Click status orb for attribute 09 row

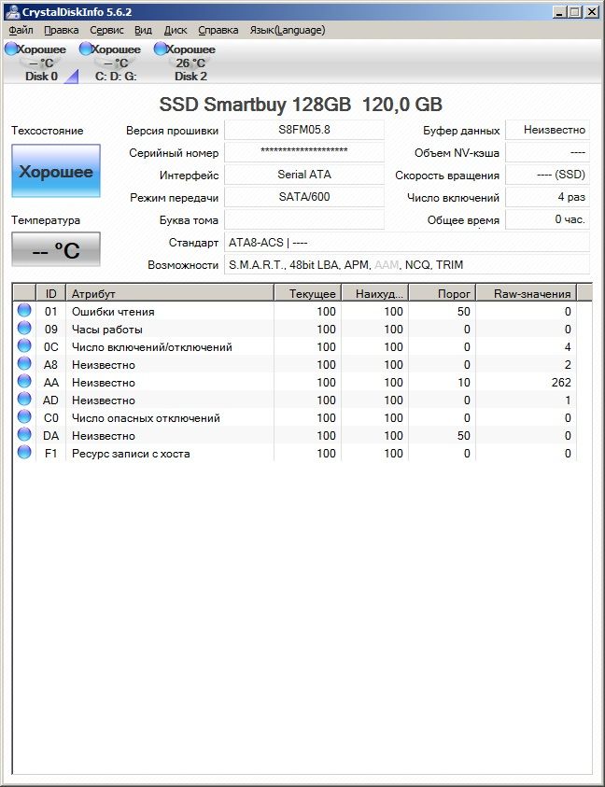[24, 330]
